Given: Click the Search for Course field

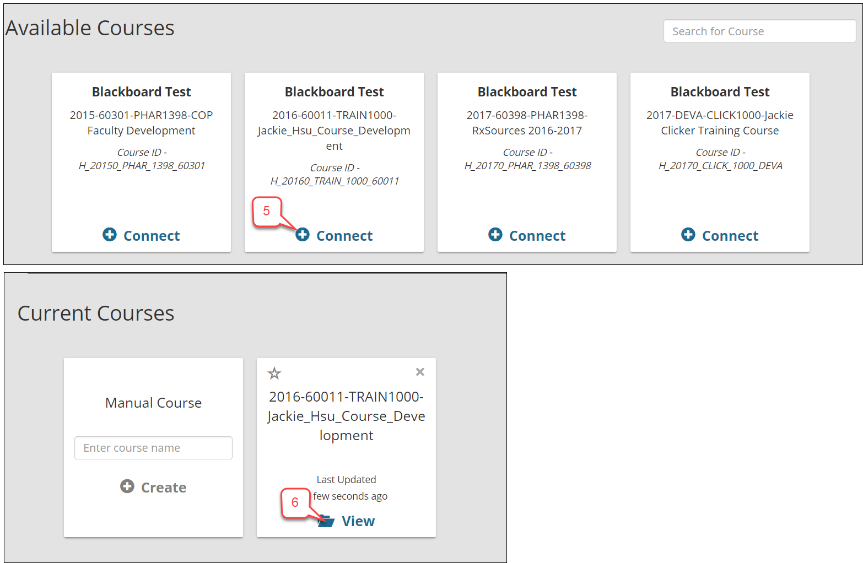Looking at the screenshot, I should (759, 31).
